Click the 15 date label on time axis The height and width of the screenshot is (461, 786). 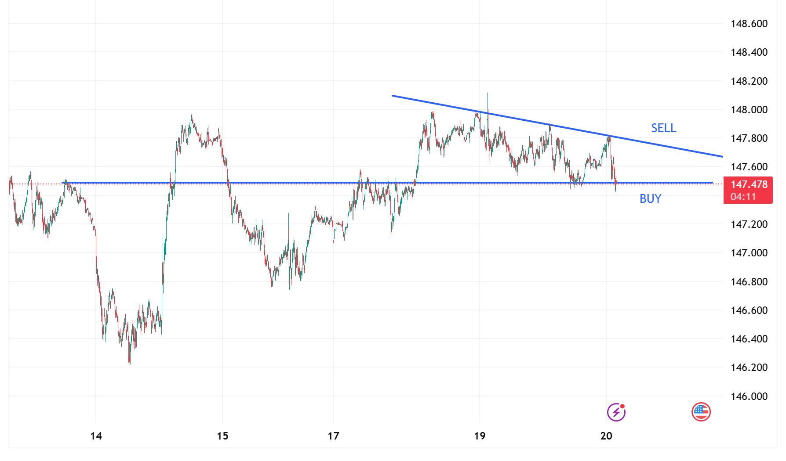click(x=222, y=436)
